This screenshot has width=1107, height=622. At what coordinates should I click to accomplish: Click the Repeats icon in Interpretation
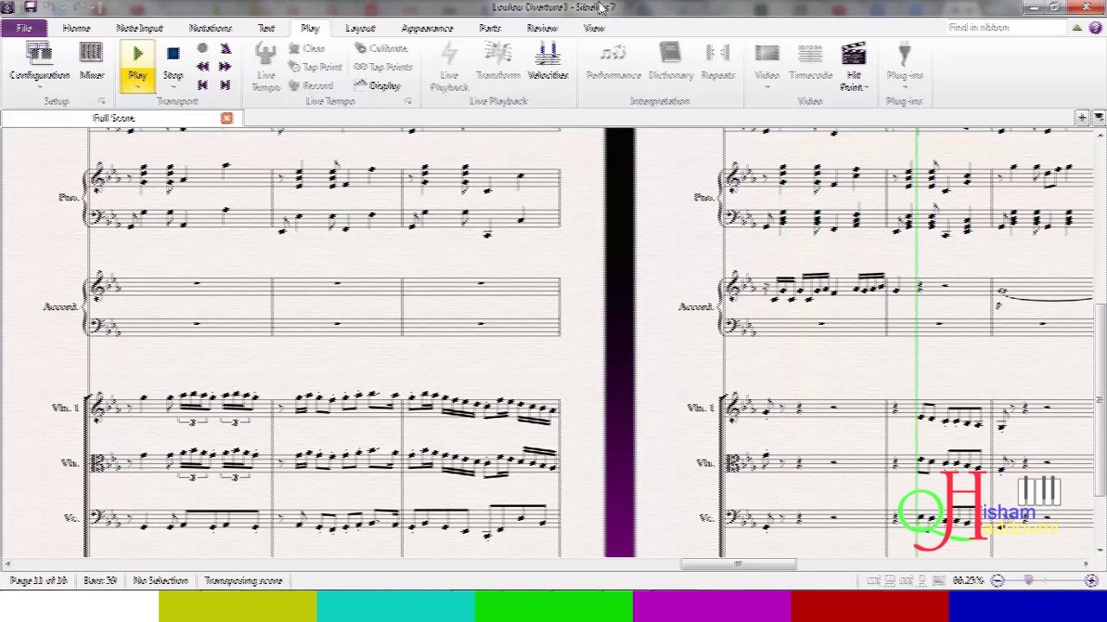(x=718, y=62)
